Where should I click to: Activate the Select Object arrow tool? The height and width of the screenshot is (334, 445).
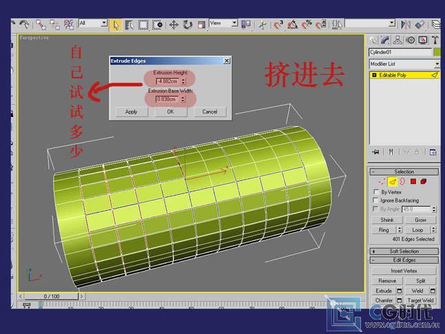click(116, 25)
